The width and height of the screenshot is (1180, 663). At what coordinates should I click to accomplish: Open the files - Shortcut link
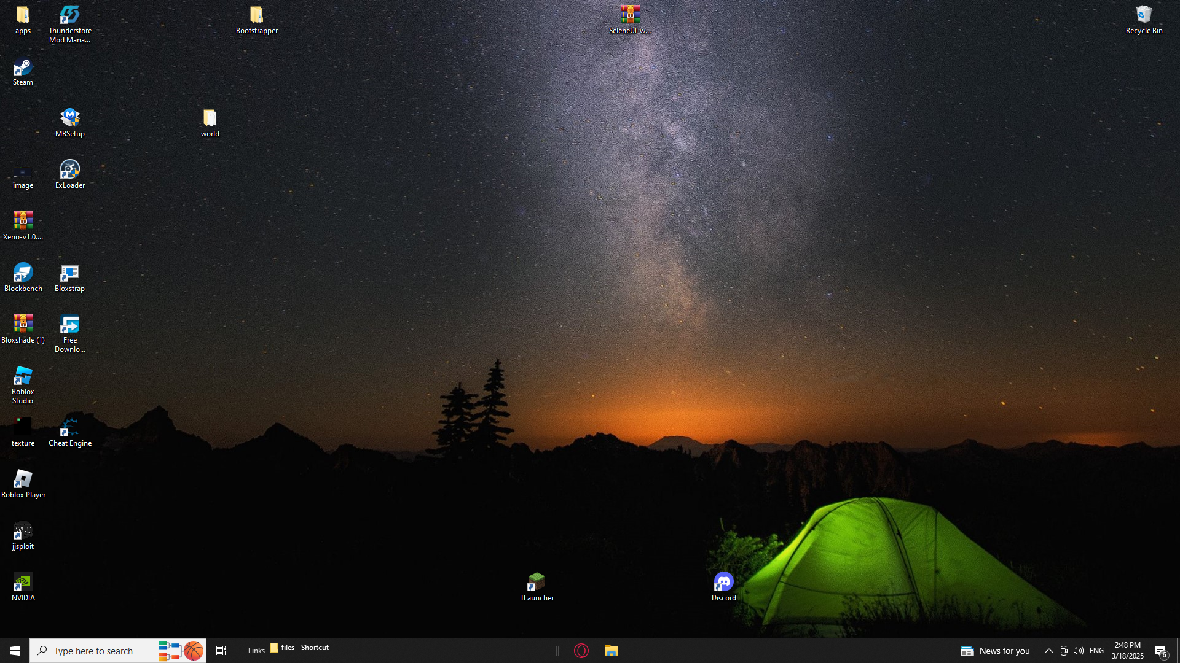(300, 648)
